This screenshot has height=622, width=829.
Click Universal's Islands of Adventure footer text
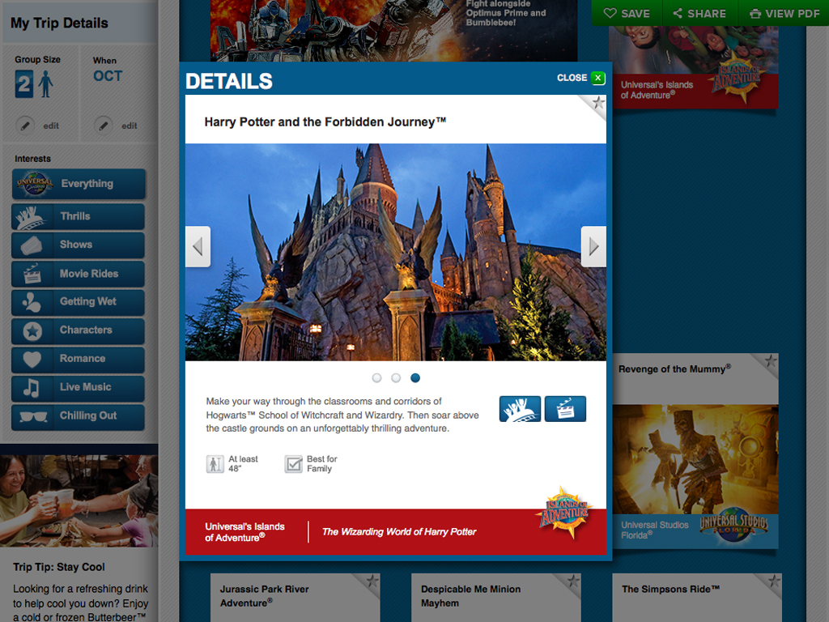[244, 532]
